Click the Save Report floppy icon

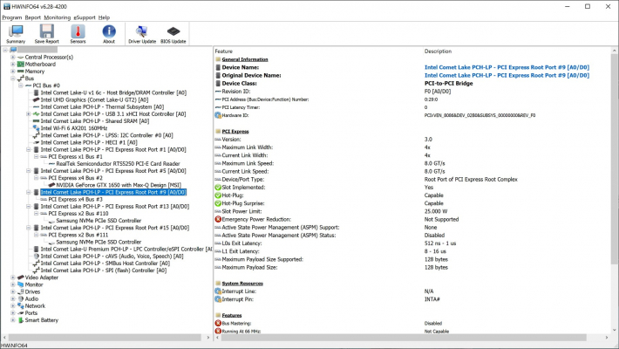(46, 33)
